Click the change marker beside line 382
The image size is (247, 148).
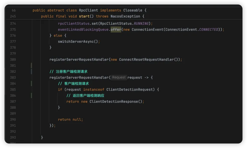31,71
